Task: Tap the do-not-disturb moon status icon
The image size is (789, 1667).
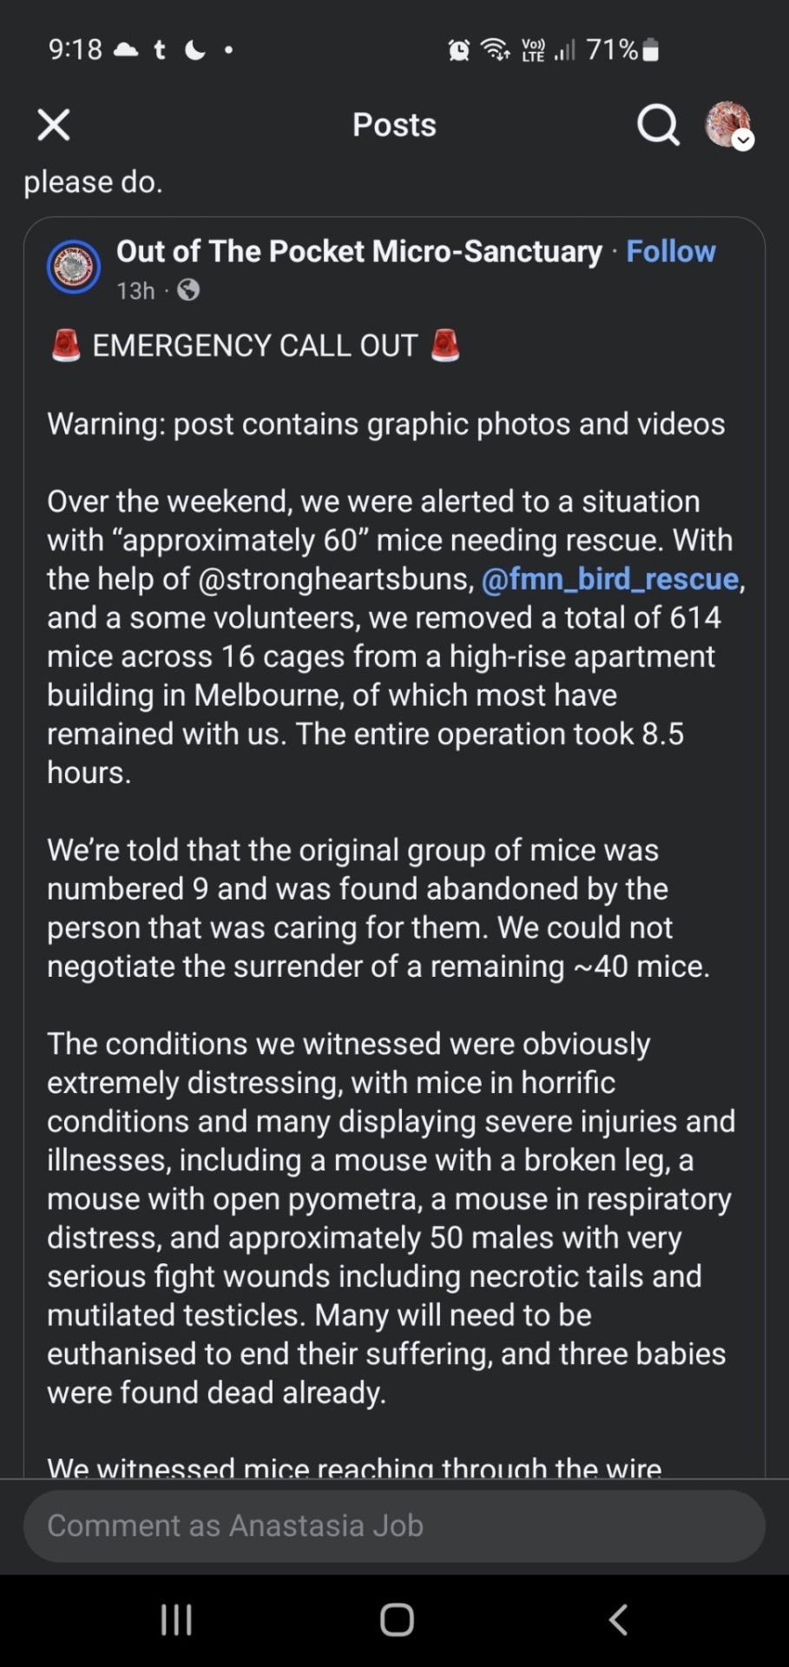Action: click(x=195, y=50)
